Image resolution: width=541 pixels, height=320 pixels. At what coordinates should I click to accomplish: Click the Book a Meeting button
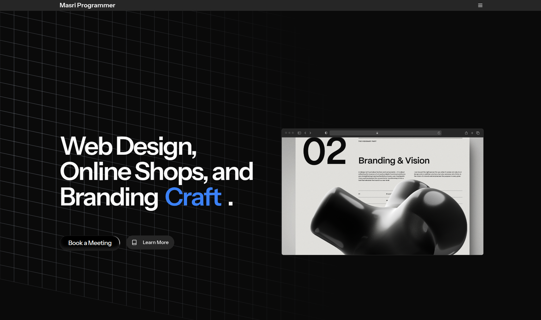click(90, 243)
